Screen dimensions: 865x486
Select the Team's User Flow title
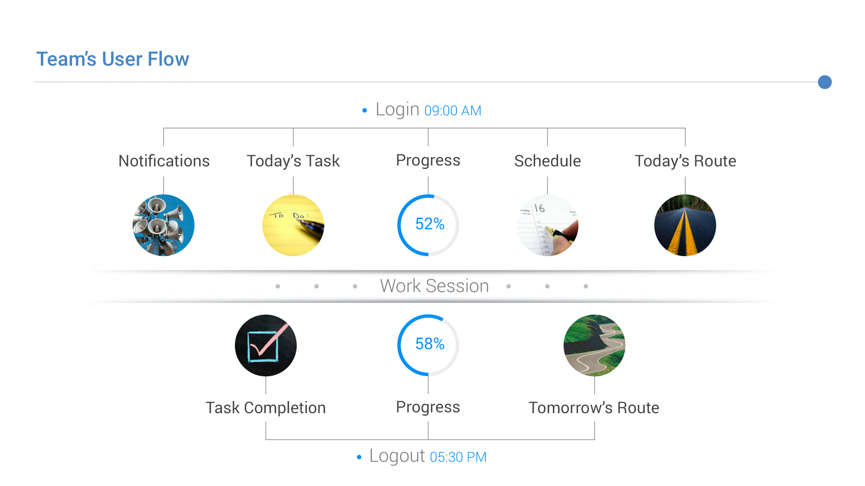click(113, 59)
